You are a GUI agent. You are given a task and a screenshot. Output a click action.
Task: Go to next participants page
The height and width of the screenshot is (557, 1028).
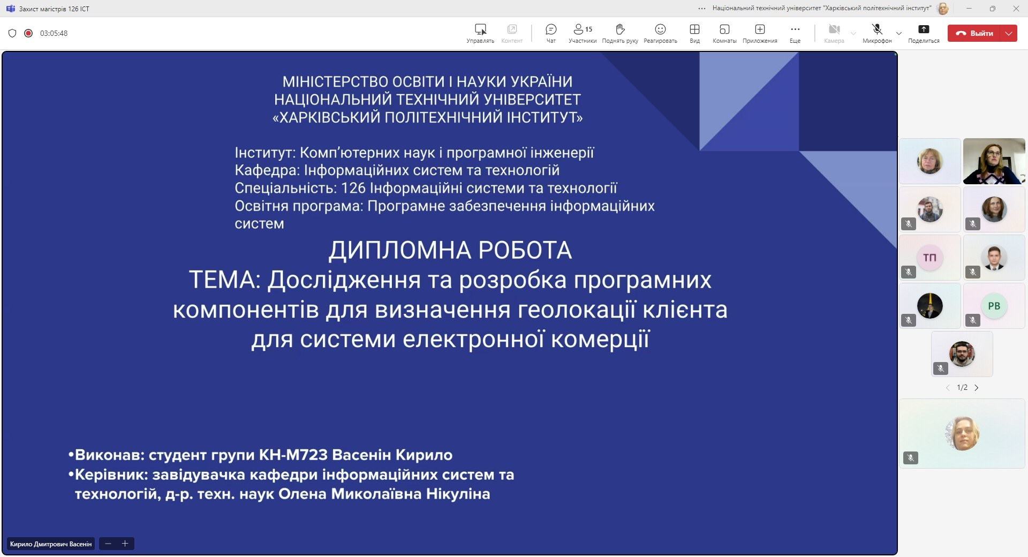977,388
